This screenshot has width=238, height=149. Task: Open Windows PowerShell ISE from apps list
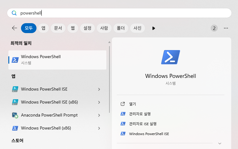click(44, 89)
